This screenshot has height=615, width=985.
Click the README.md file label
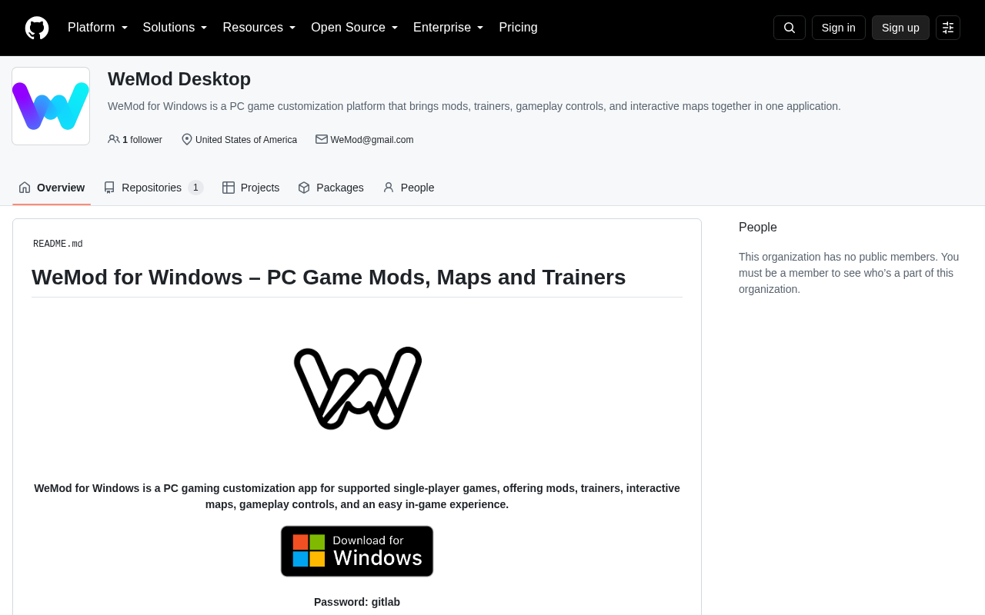coord(58,244)
